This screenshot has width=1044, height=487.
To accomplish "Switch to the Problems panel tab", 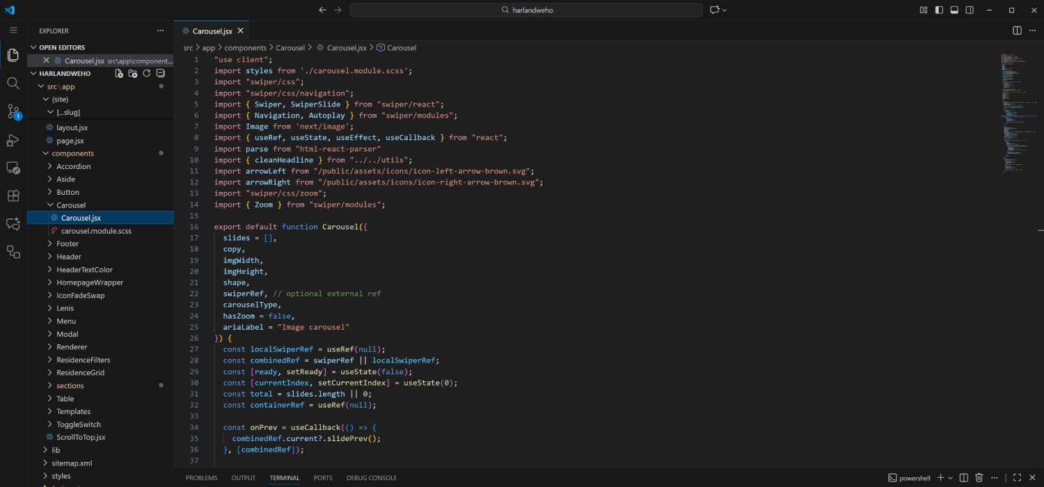I will (x=201, y=478).
